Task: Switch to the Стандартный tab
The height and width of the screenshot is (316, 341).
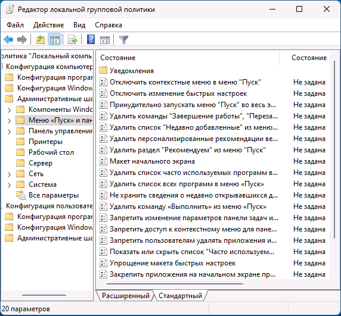Action: pos(180,296)
